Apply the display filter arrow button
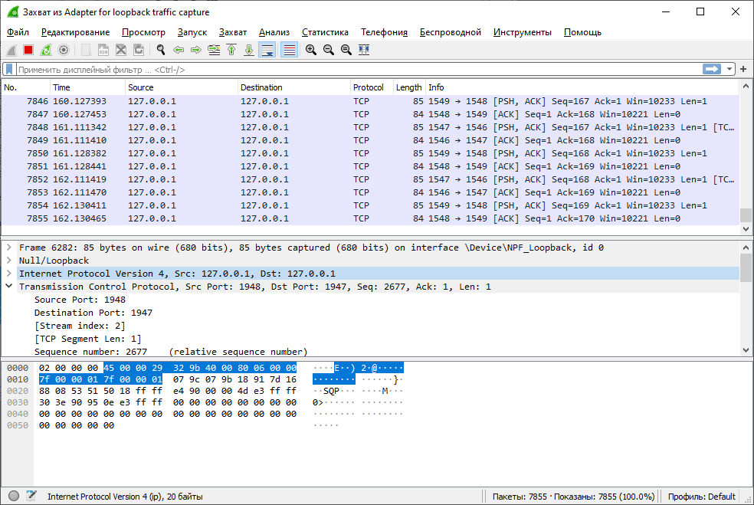Viewport: 754px width, 505px height. click(x=712, y=70)
